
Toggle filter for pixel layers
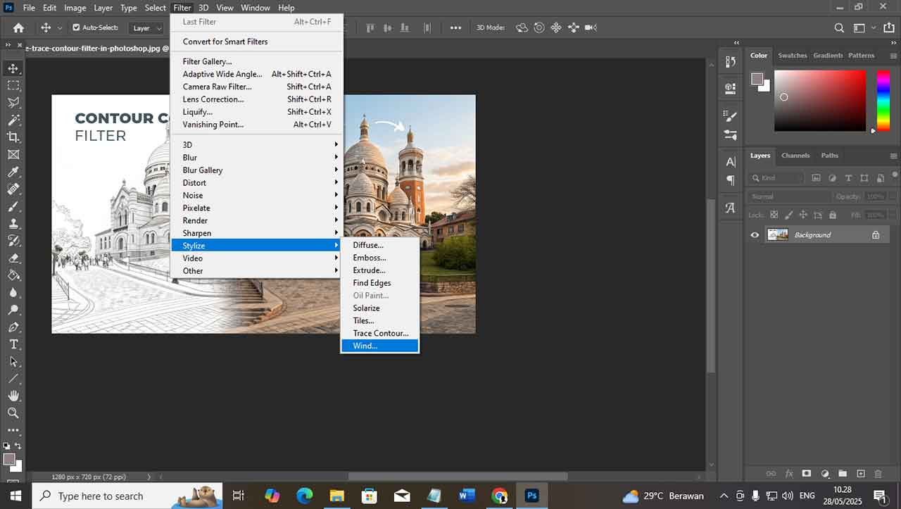pos(817,178)
